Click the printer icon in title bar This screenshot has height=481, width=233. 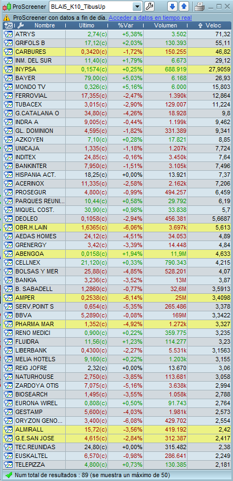(200, 6)
